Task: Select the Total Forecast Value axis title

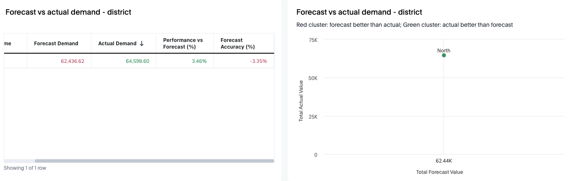Action: 439,172
